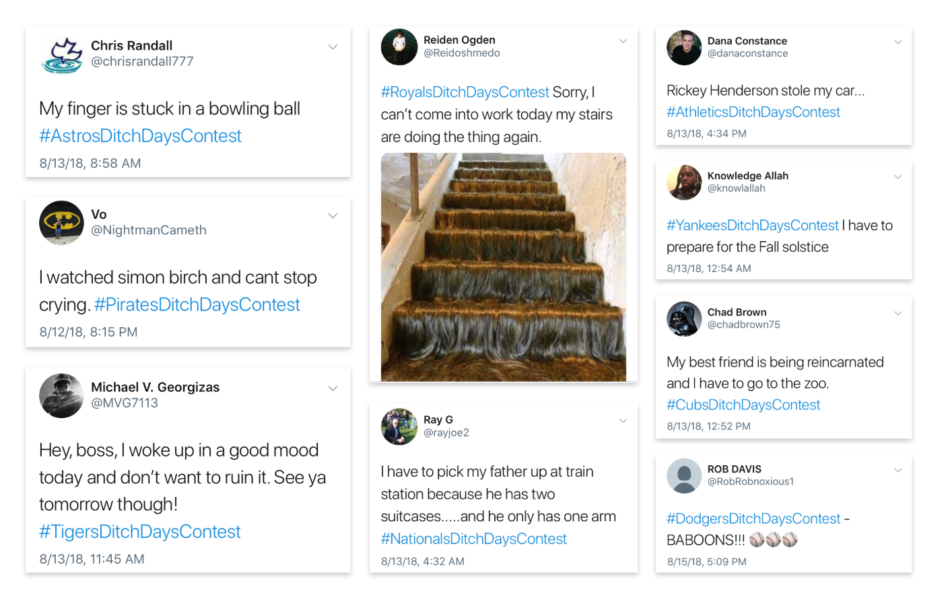This screenshot has width=948, height=604.
Task: Click the #PiratesDitchDaysContest hashtag link
Action: coord(197,305)
